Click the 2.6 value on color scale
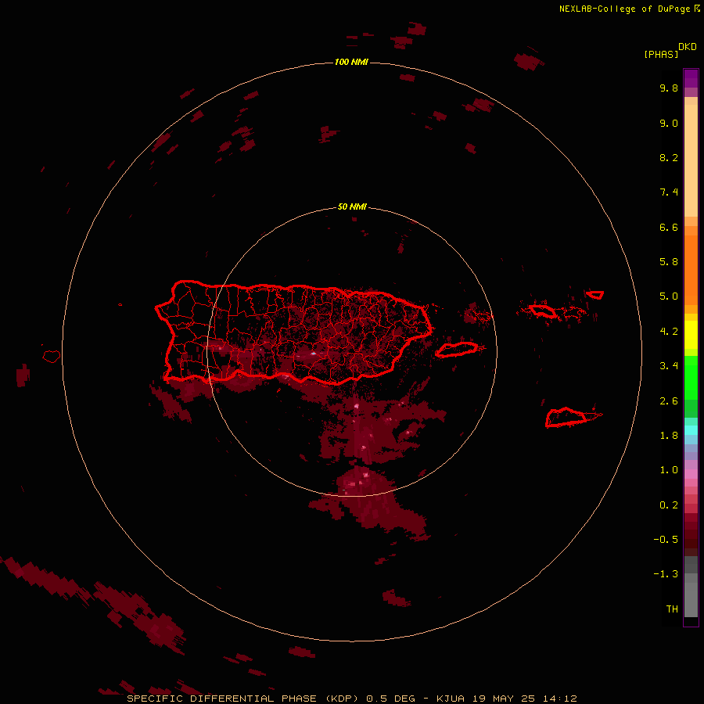The height and width of the screenshot is (704, 704). (x=669, y=400)
